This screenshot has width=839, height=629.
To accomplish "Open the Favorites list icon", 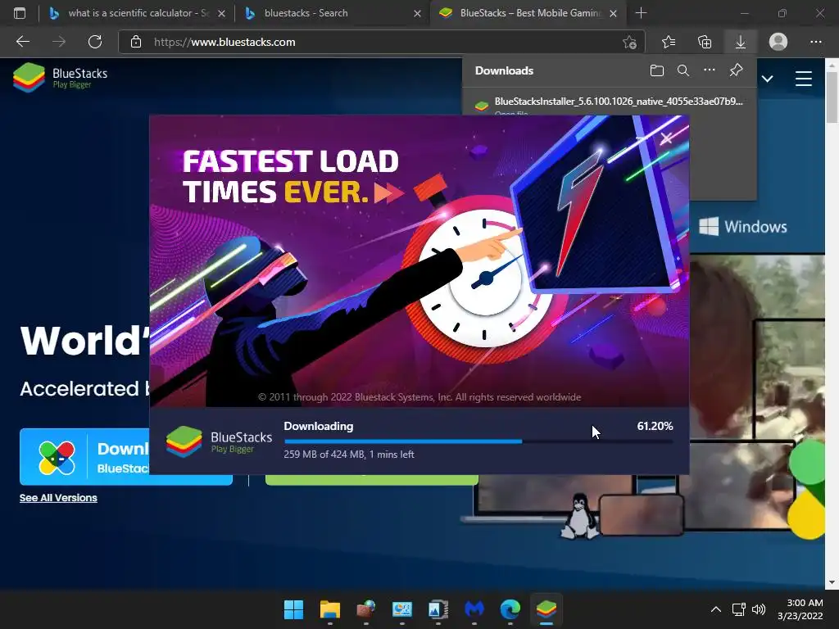I will click(669, 42).
